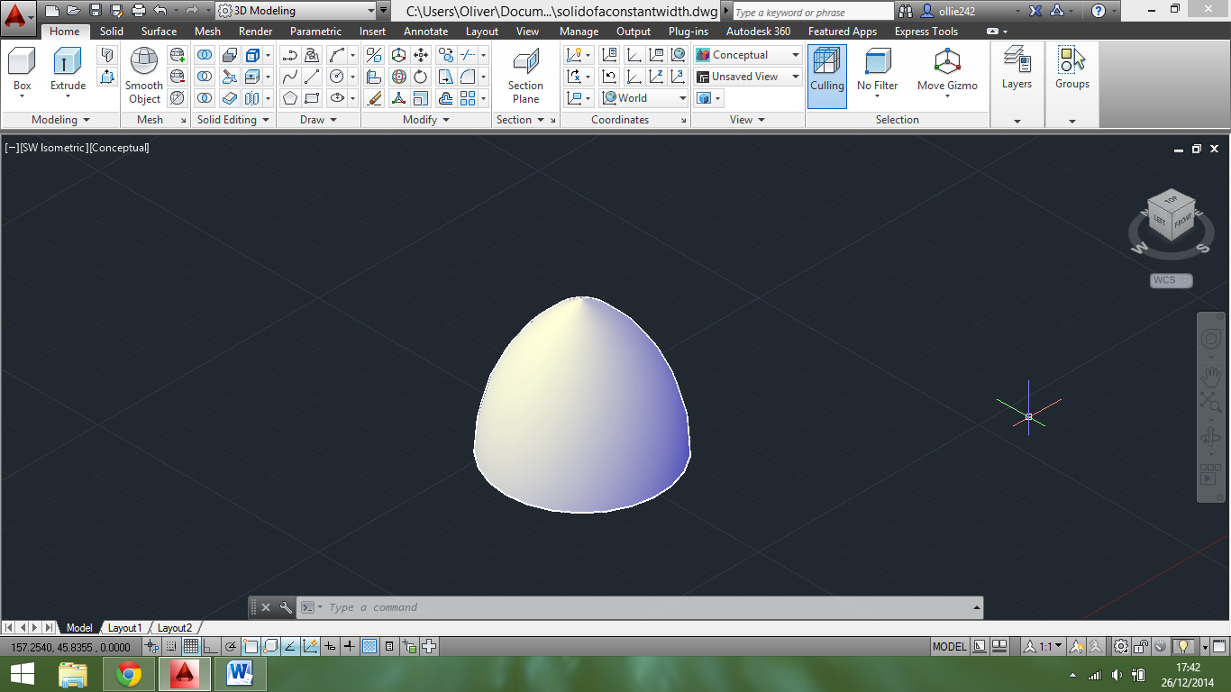1231x692 pixels.
Task: Open the WCS dropdown under ViewCube
Action: tap(1172, 280)
